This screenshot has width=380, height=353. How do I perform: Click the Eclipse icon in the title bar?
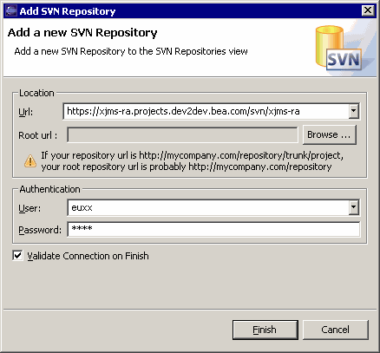(10, 11)
